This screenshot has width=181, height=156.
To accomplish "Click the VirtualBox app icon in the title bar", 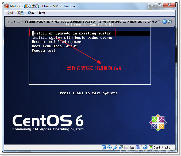I will click(6, 6).
